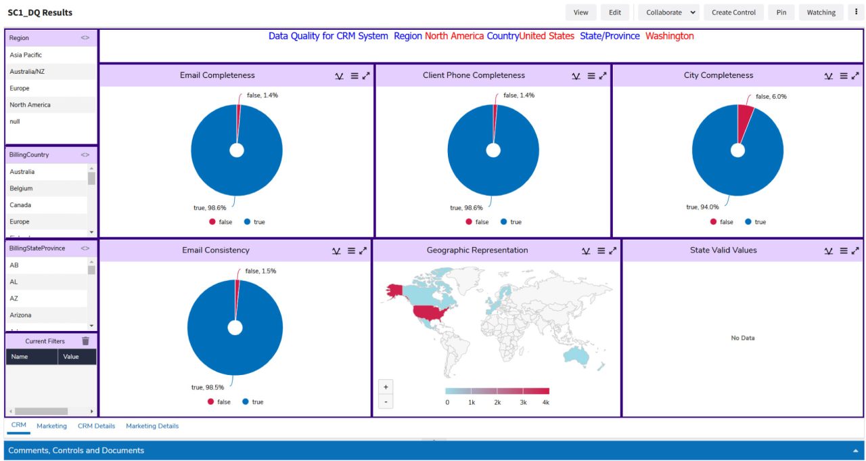This screenshot has width=866, height=461.
Task: Maximize the Client Phone Completeness panel
Action: [x=603, y=76]
